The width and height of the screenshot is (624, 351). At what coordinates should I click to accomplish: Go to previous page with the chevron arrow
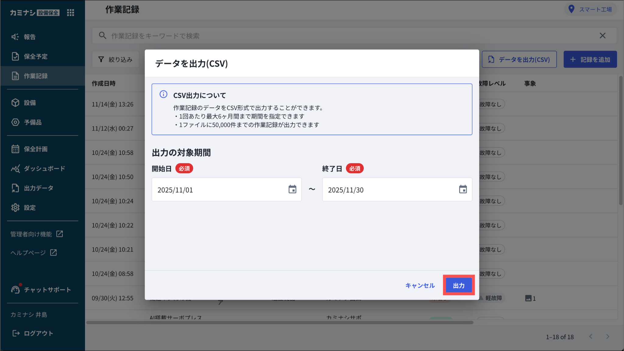pos(591,337)
